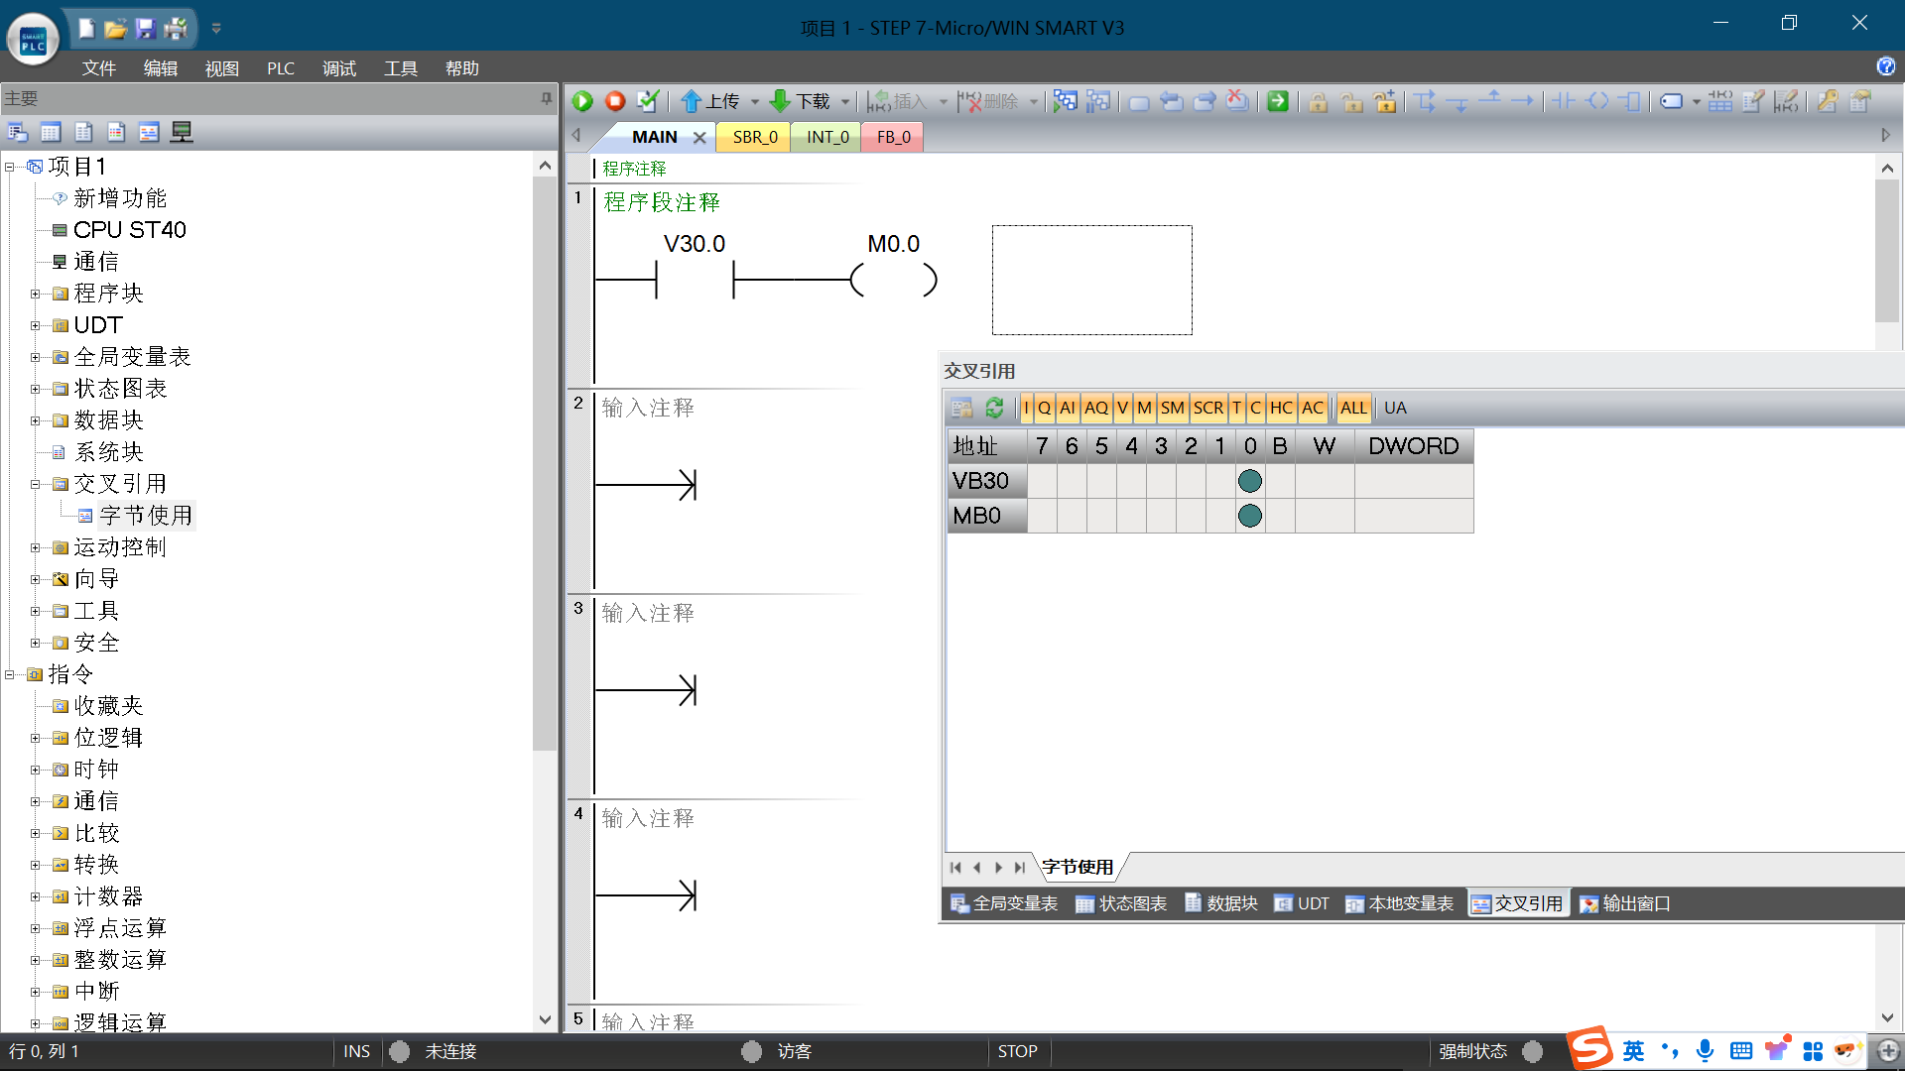Toggle the ALL filter button
Viewport: 1905px width, 1071px height.
(1352, 408)
